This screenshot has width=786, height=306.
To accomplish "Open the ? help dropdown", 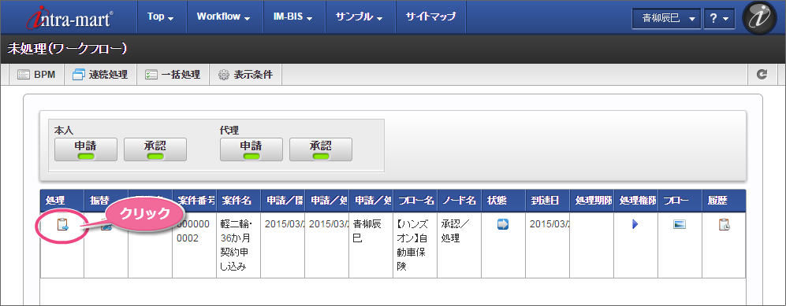I will [719, 19].
